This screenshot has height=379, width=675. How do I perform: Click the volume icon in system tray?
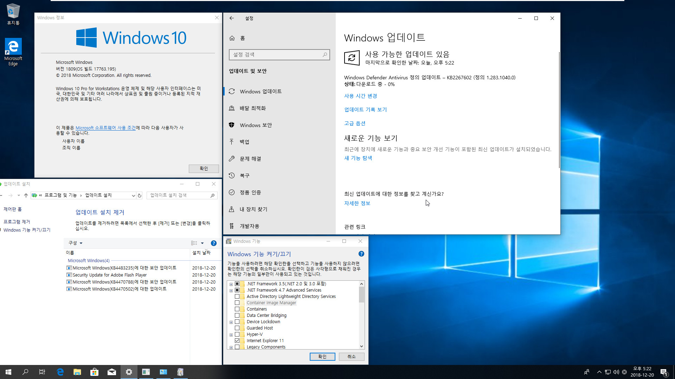[x=616, y=372]
